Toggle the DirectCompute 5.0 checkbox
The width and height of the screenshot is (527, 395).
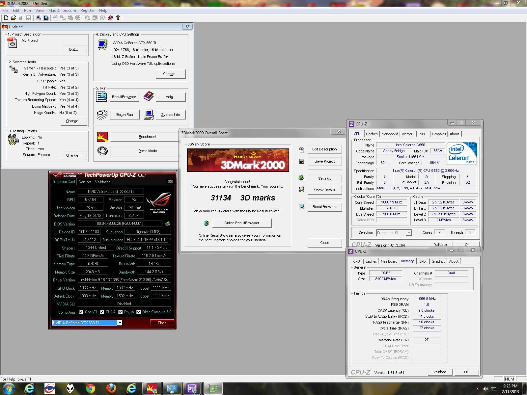pyautogui.click(x=139, y=312)
